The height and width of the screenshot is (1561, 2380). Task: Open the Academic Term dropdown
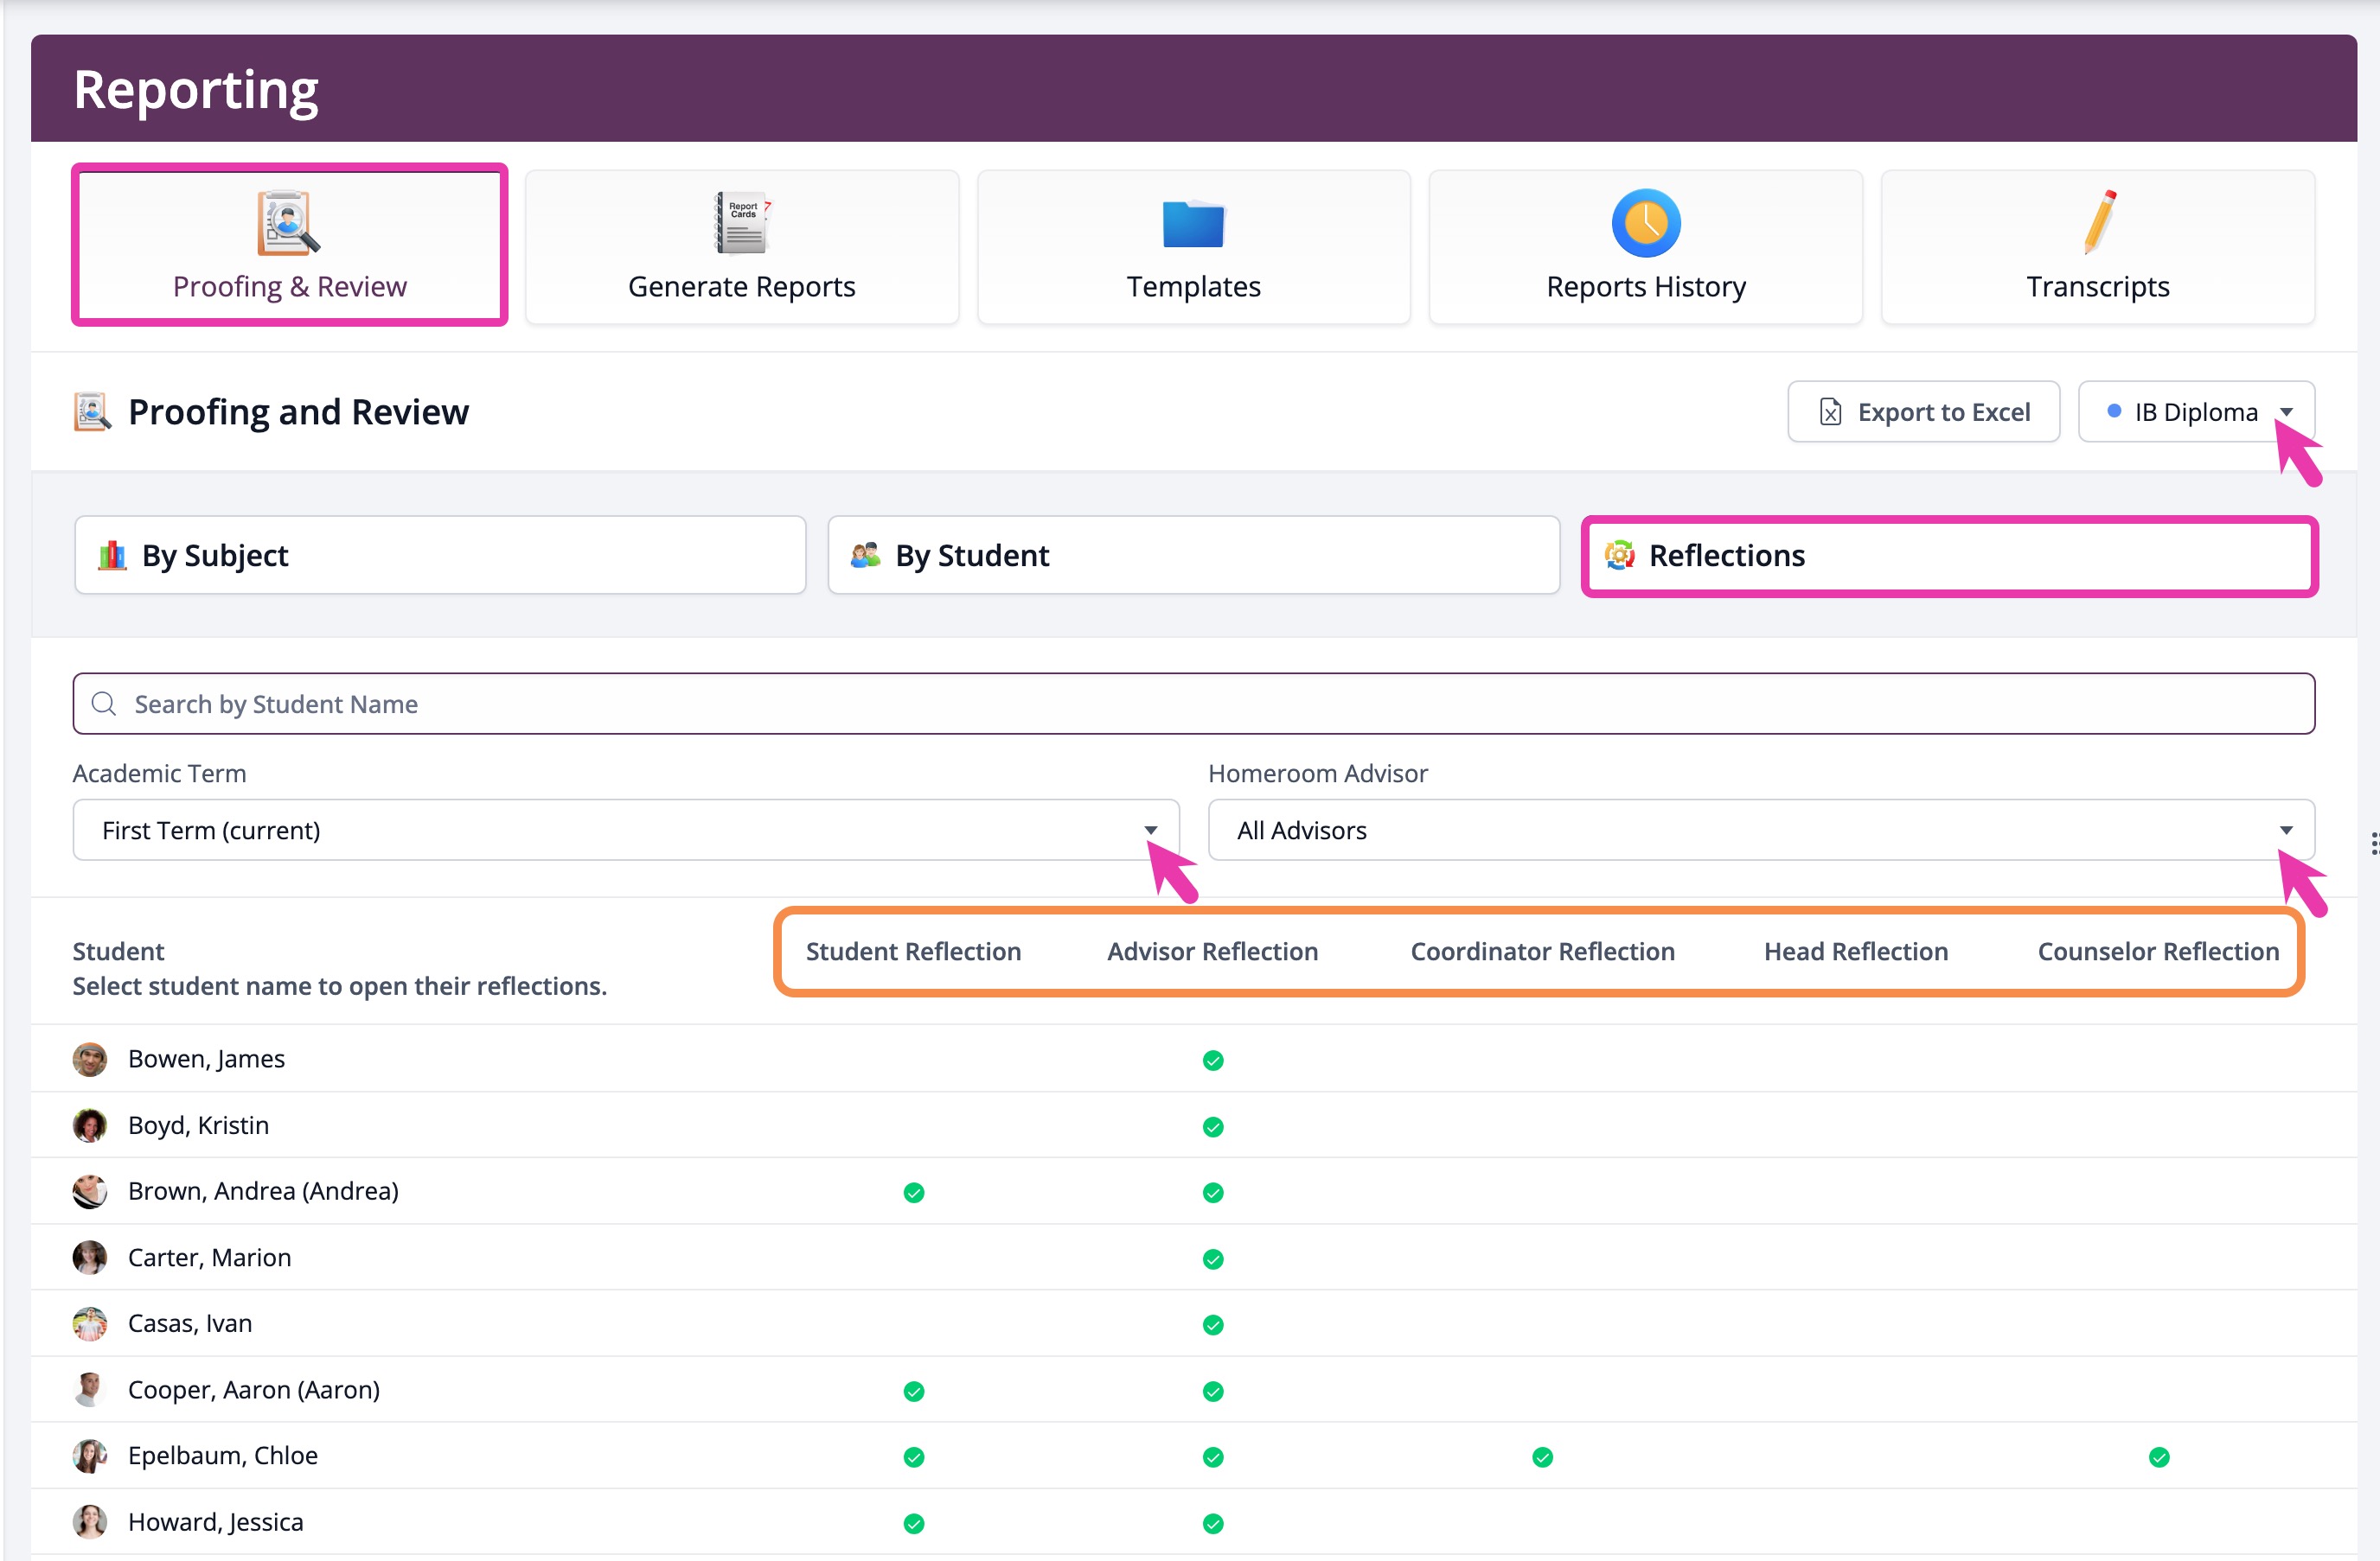click(625, 830)
